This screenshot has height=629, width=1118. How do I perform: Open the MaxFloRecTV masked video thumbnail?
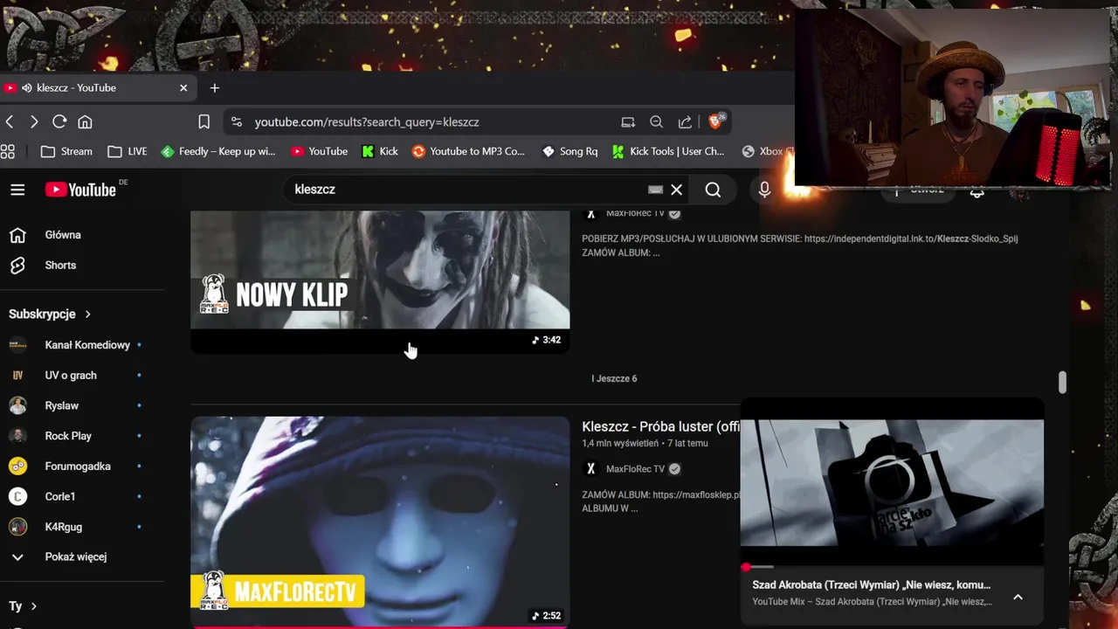380,522
